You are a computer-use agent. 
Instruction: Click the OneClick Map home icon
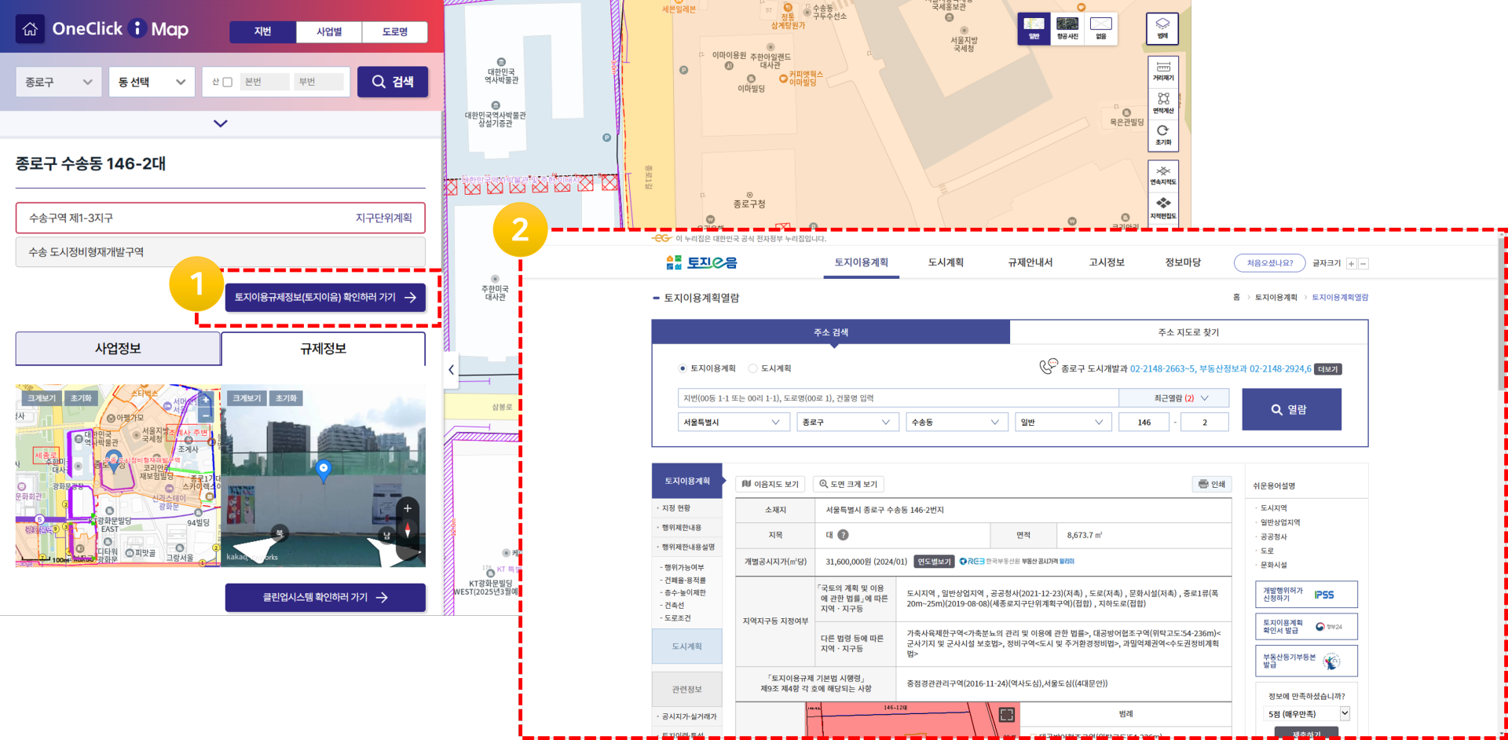30,29
